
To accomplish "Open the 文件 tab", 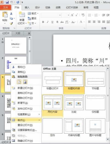I will 5,7.
